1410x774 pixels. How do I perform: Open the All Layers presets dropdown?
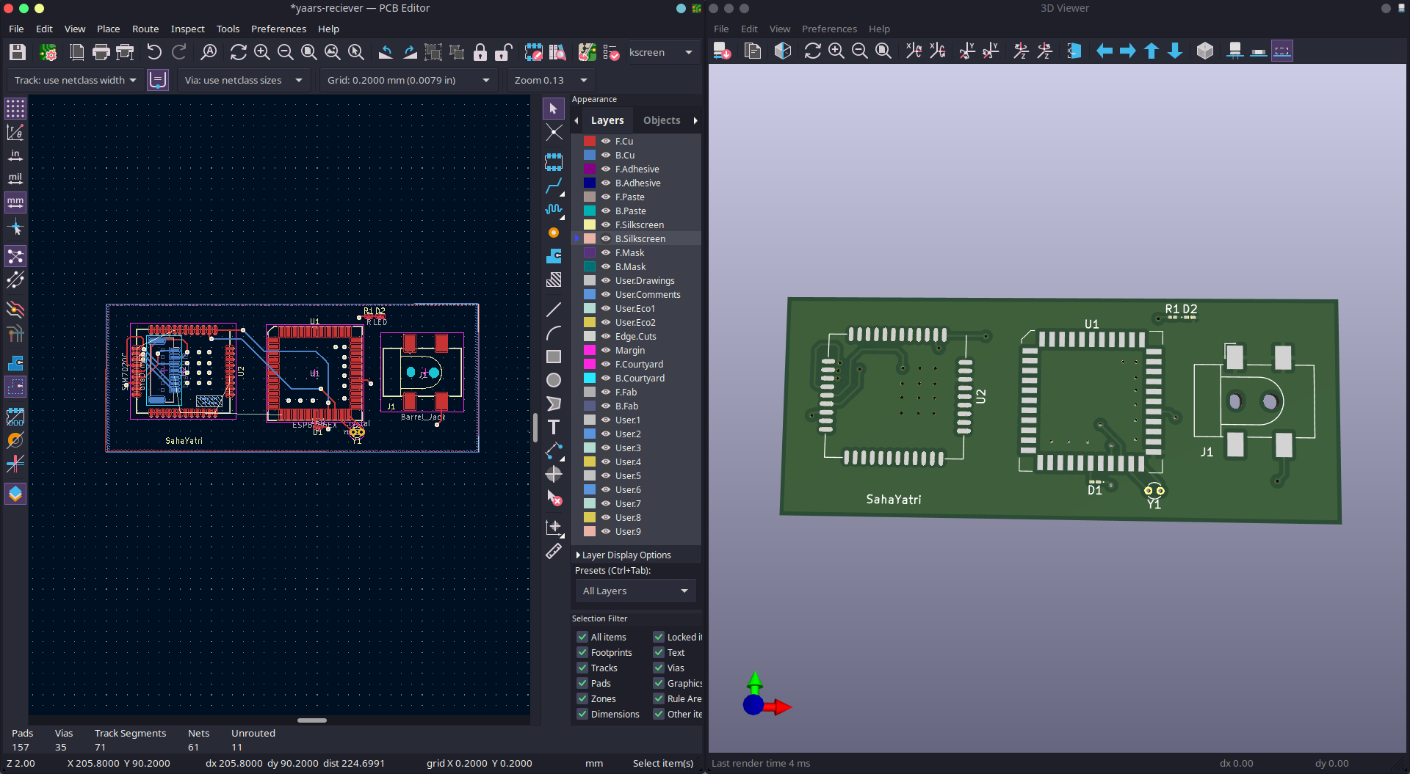tap(634, 591)
